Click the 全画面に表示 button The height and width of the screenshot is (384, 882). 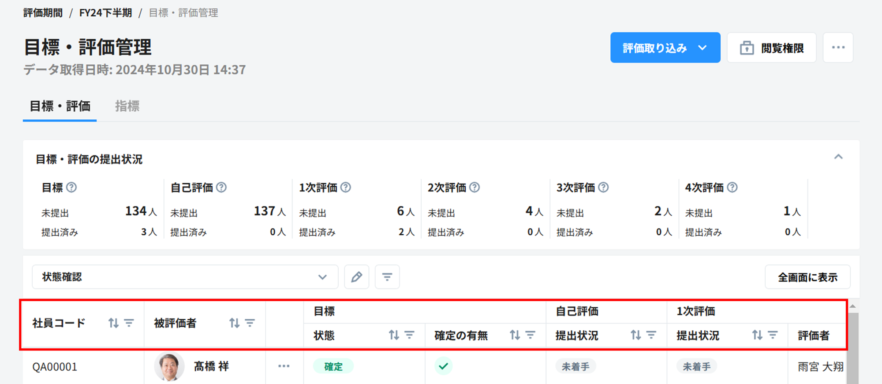[x=807, y=277]
